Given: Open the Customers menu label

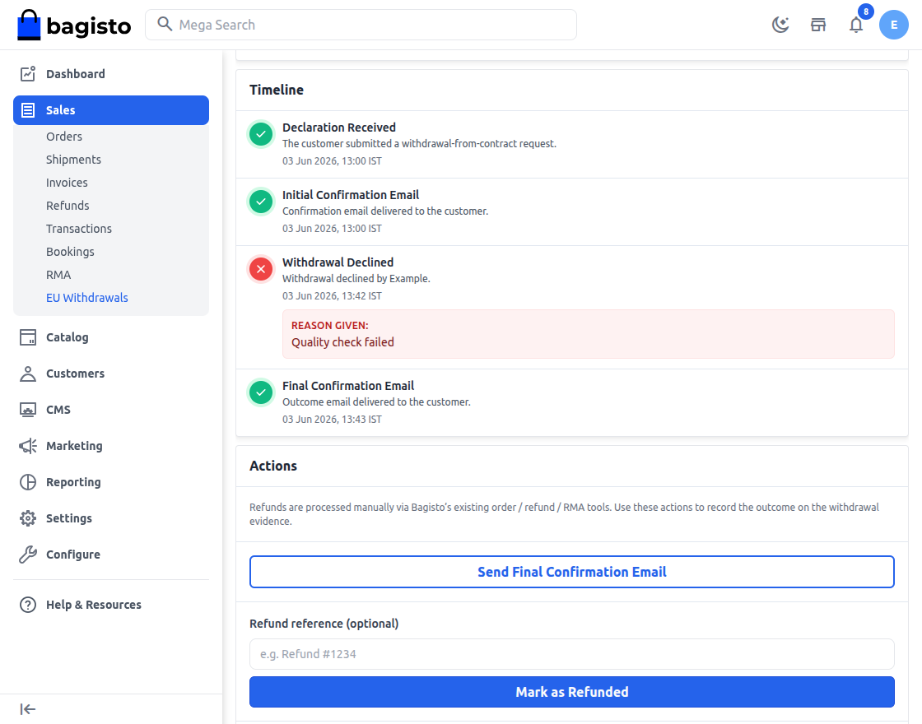Looking at the screenshot, I should point(75,374).
